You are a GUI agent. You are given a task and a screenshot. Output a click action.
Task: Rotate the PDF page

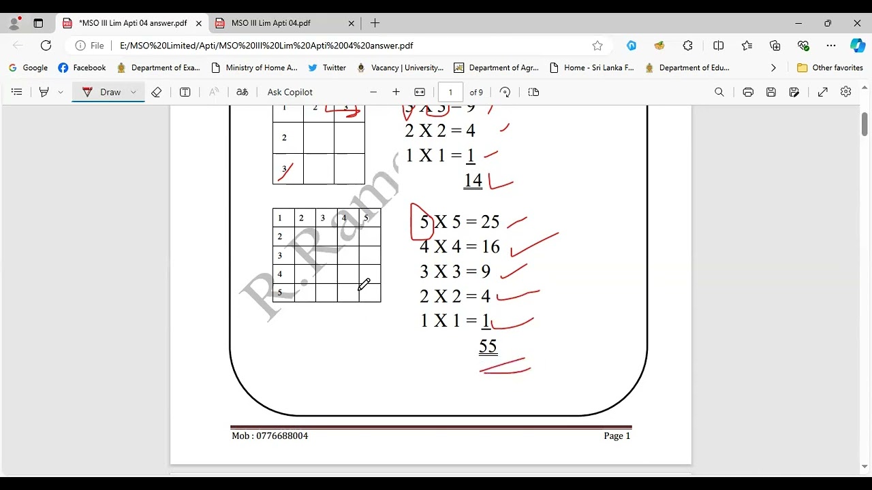tap(505, 92)
